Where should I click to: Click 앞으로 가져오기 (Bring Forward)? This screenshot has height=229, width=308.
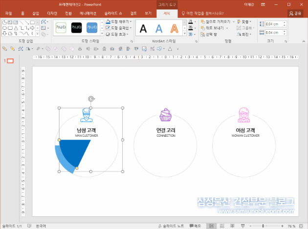click(216, 21)
